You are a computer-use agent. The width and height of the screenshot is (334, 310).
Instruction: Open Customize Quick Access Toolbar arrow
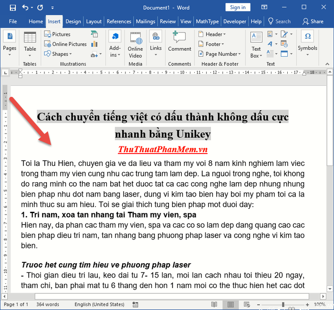pyautogui.click(x=52, y=8)
